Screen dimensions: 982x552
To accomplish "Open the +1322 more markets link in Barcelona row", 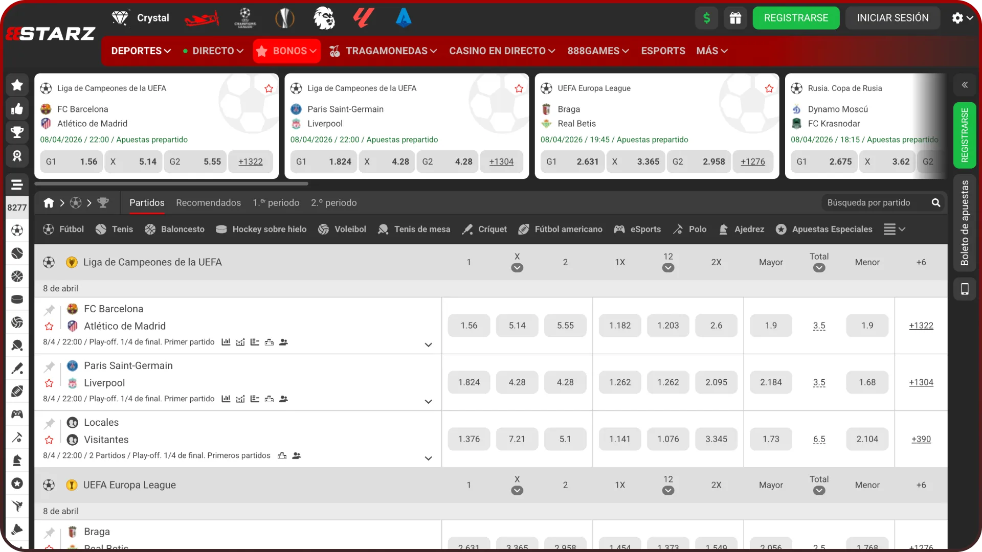I will [921, 326].
